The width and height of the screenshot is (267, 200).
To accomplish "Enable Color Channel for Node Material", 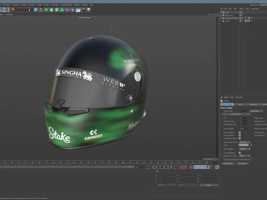I will coord(251,159).
